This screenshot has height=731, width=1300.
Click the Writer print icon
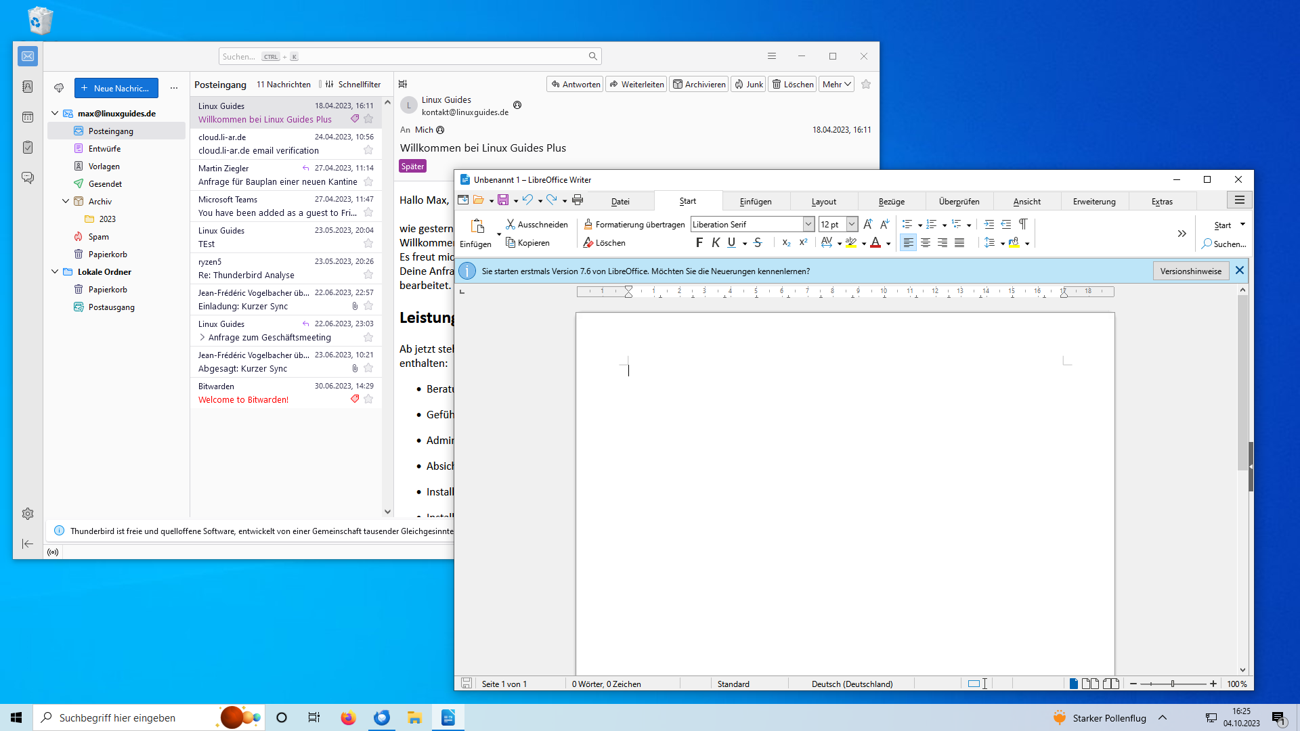click(x=578, y=200)
